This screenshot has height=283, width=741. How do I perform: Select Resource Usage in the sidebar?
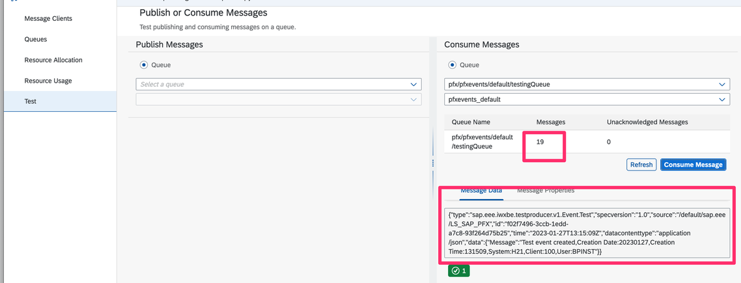(x=48, y=81)
